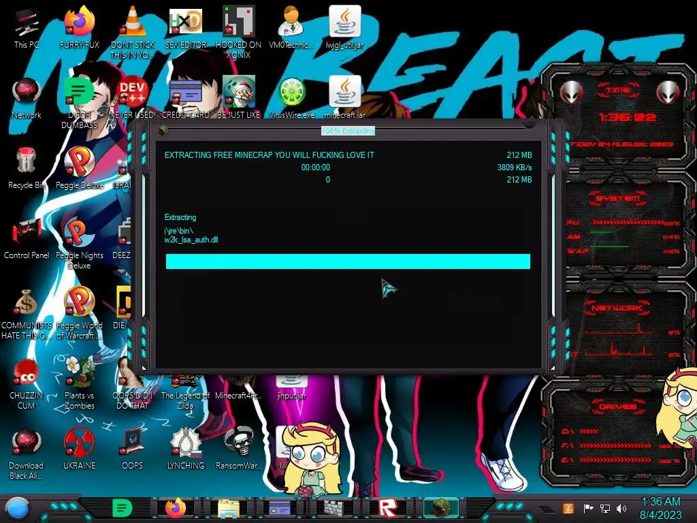Open the Minecraft4Fr... desktop shortcut

coord(238,387)
